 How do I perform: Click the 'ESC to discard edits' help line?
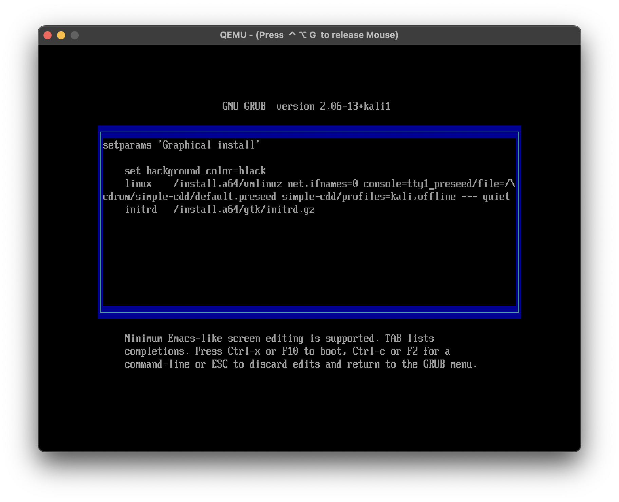301,364
